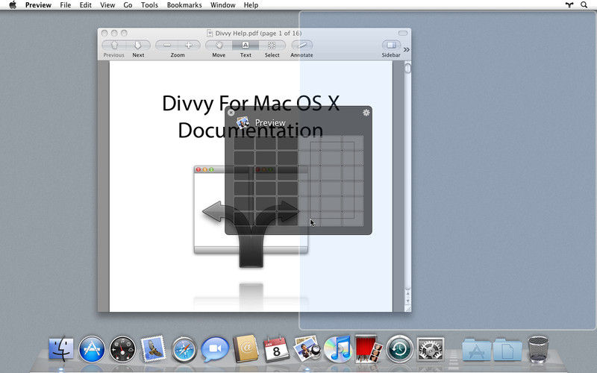Open the Documents folder stack in Dock
The width and height of the screenshot is (597, 373).
click(x=507, y=349)
